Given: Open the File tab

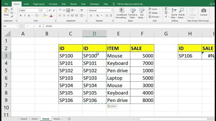Looking at the screenshot, I should click(6, 4).
